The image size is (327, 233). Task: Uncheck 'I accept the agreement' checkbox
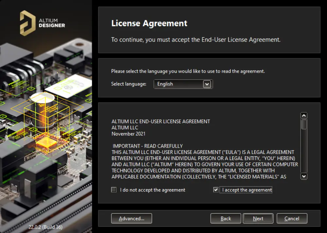tap(216, 190)
